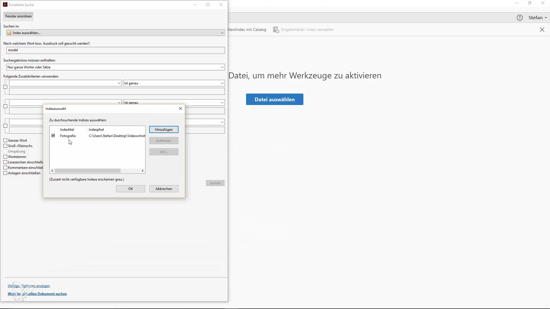Click the Suchen button

tap(215, 183)
